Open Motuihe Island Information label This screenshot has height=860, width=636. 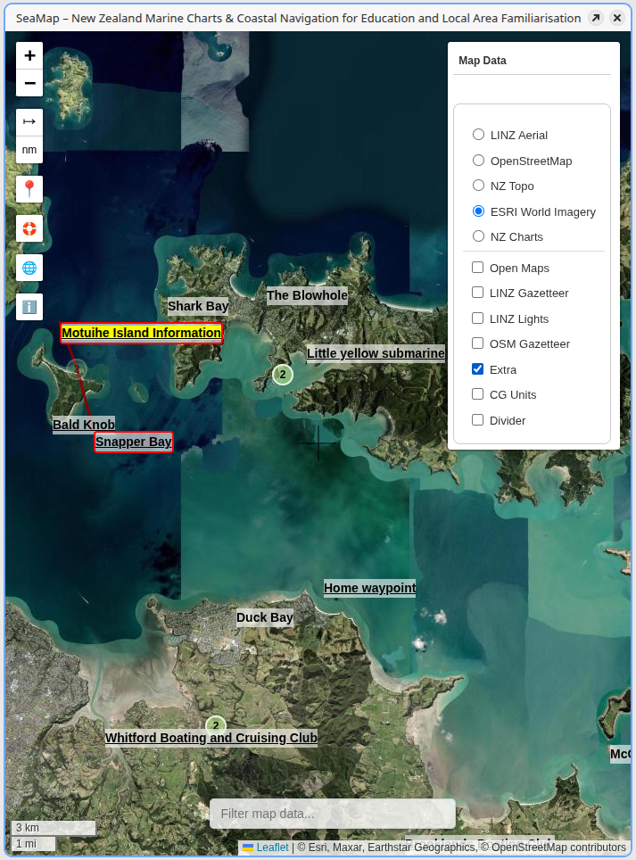141,333
